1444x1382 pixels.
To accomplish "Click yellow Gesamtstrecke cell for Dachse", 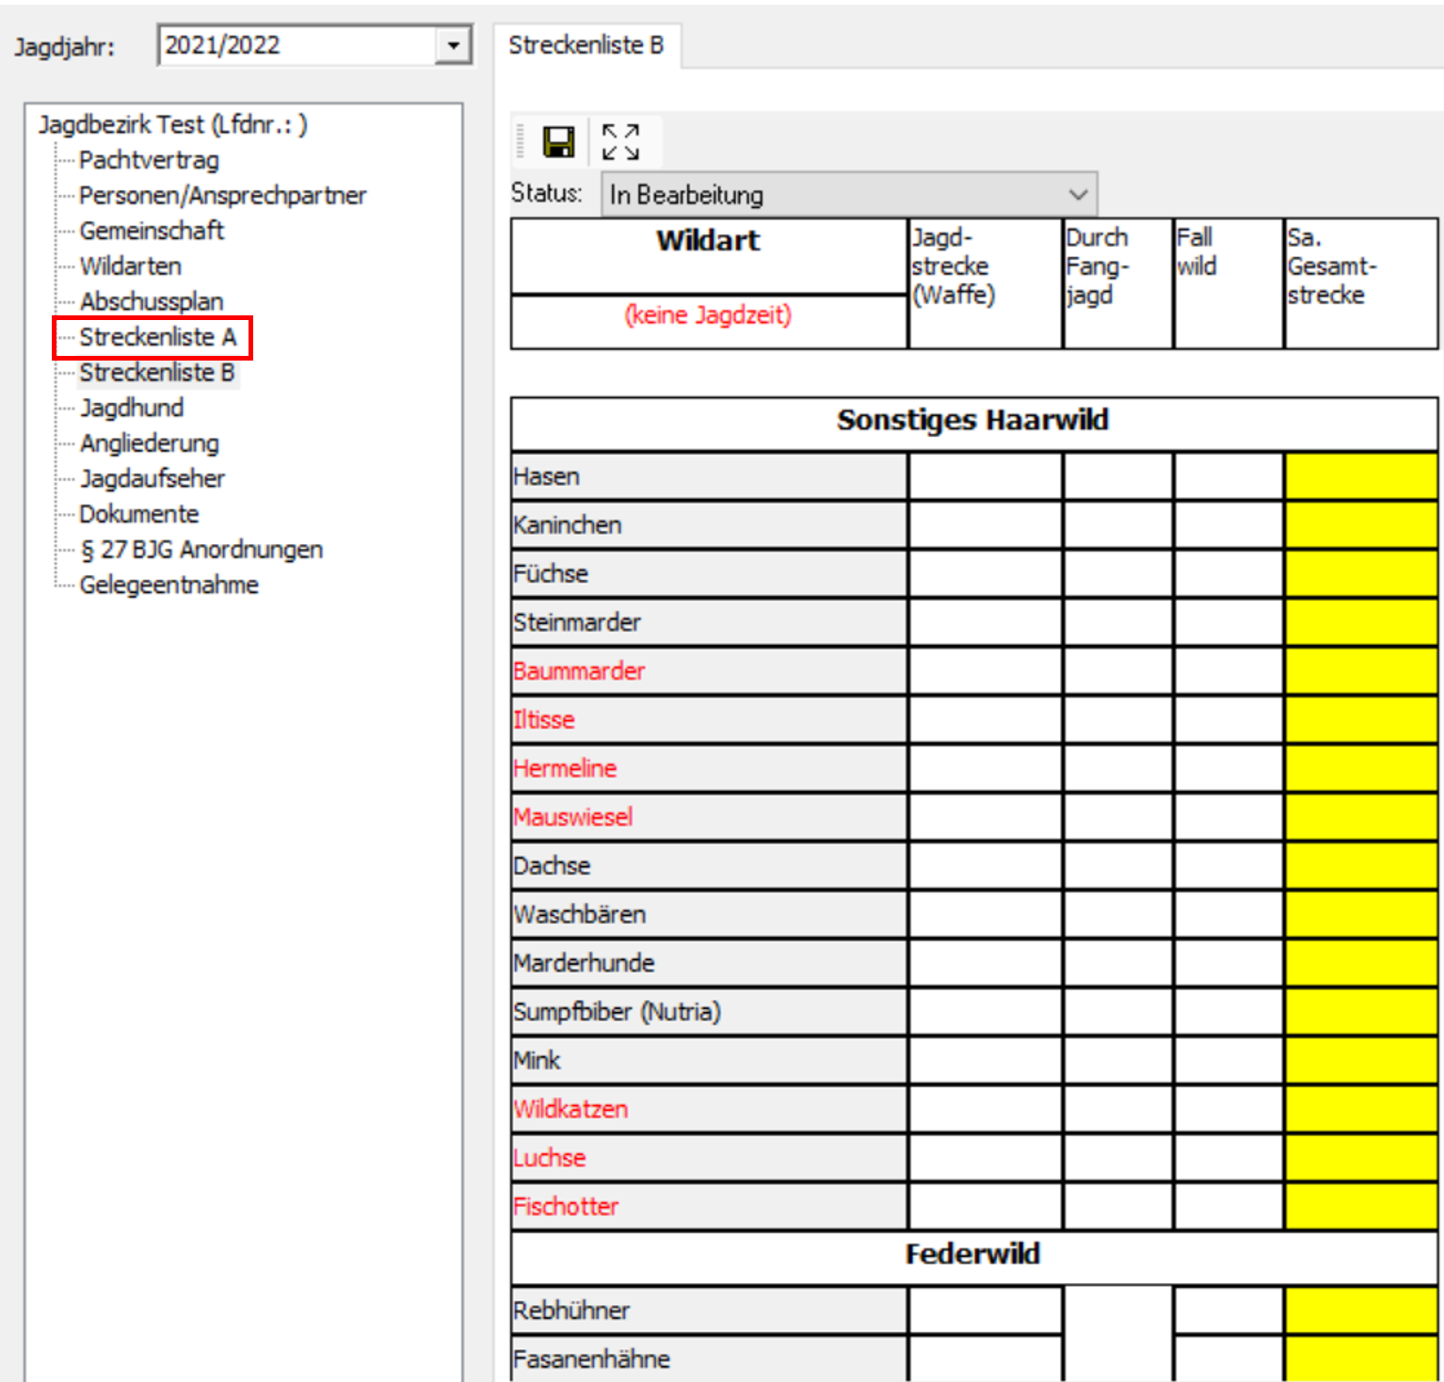I will [x=1360, y=865].
